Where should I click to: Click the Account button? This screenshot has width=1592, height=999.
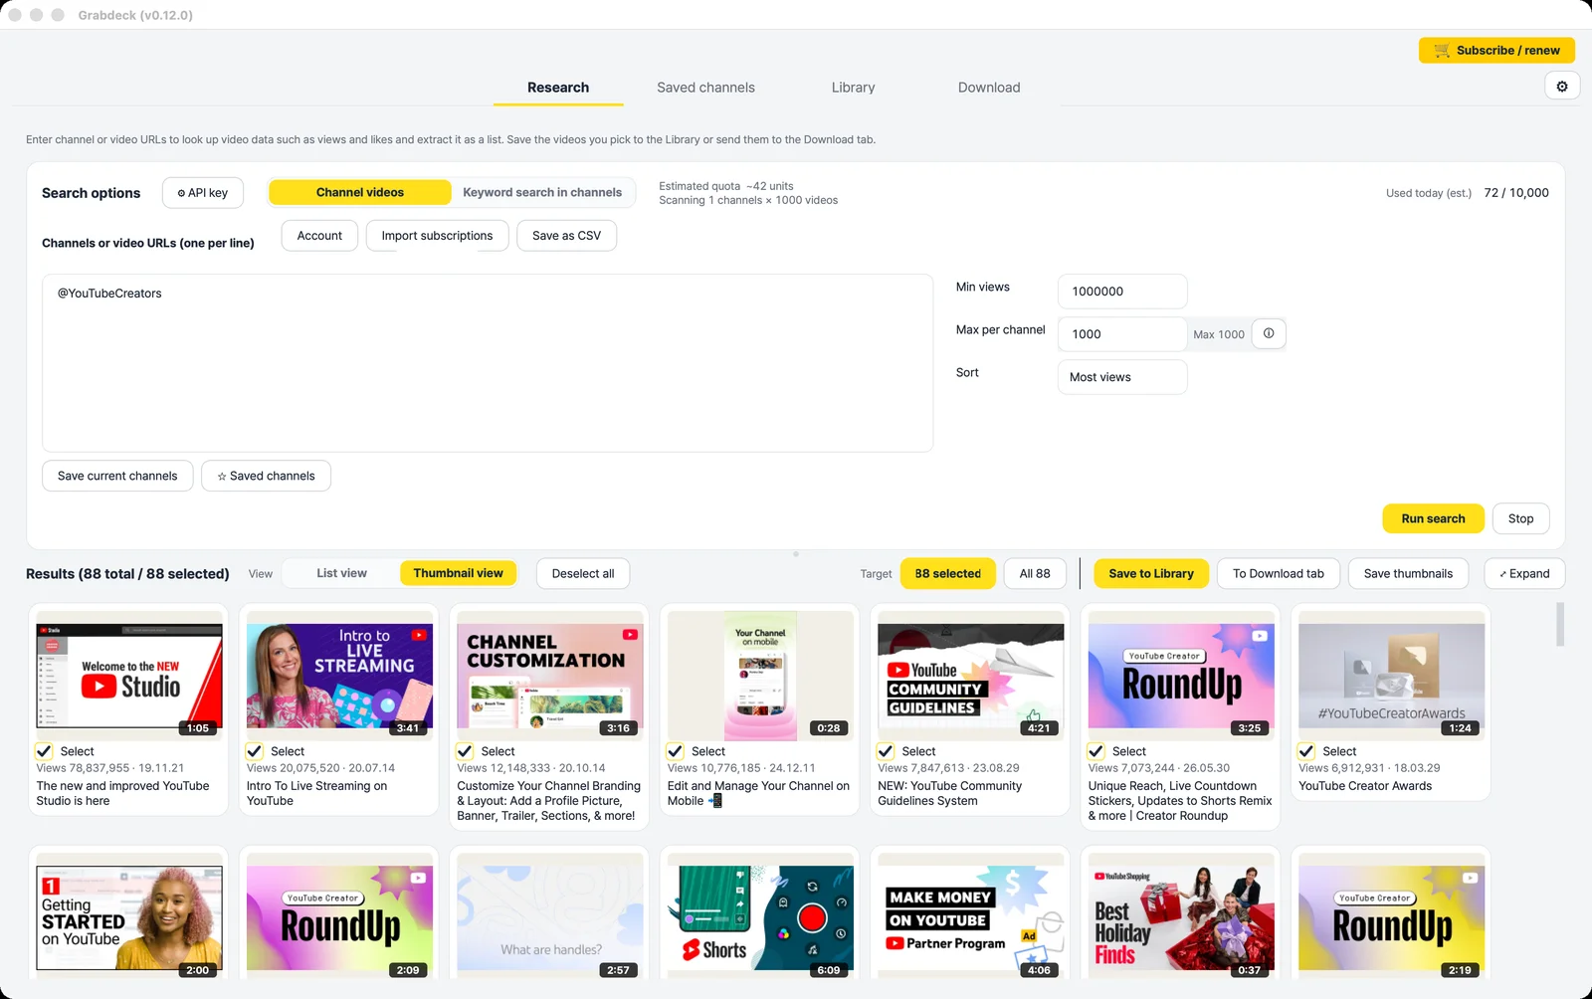coord(319,236)
